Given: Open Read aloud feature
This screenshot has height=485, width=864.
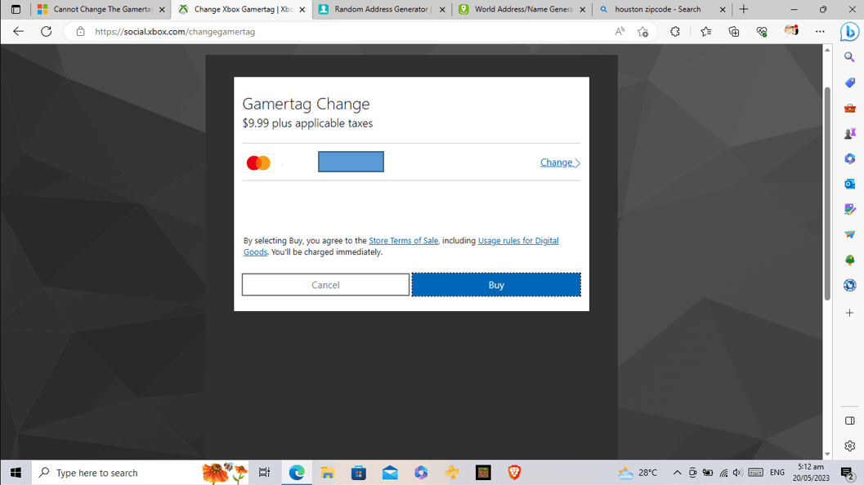Looking at the screenshot, I should 620,31.
